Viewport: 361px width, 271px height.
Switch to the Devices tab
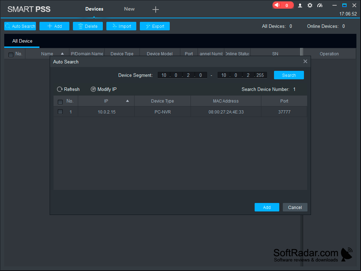(x=94, y=9)
